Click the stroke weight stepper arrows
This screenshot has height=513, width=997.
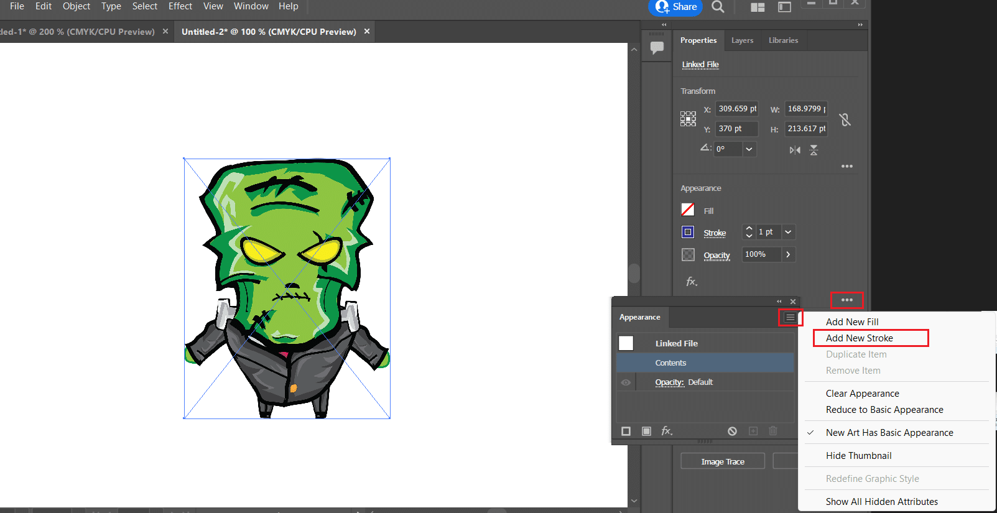[749, 232]
